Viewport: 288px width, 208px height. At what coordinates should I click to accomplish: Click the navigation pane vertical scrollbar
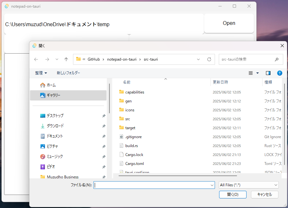coord(109,98)
